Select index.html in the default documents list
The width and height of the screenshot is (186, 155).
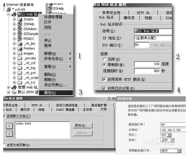tap(23, 124)
